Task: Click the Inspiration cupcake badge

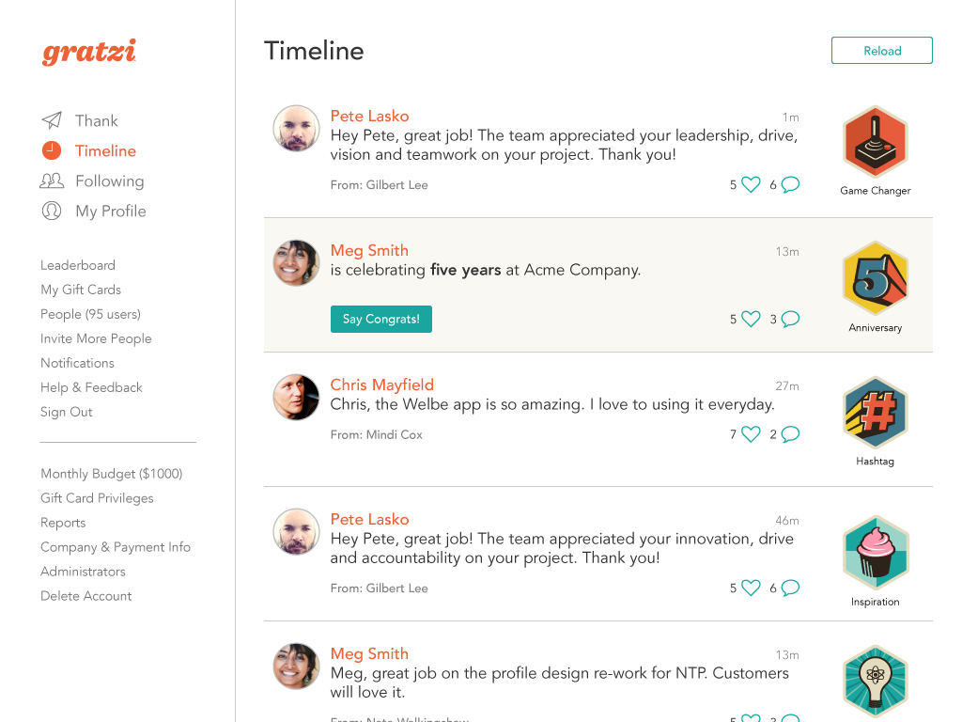Action: (876, 553)
